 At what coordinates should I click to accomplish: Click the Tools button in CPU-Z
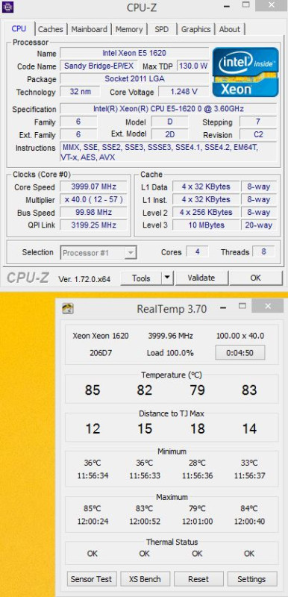[141, 278]
